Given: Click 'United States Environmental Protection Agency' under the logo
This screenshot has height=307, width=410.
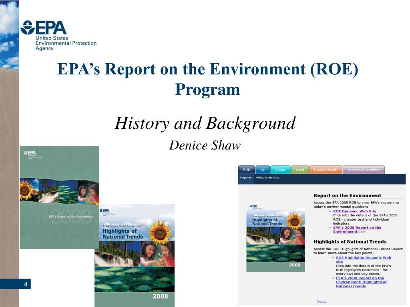Looking at the screenshot, I should pos(66,43).
